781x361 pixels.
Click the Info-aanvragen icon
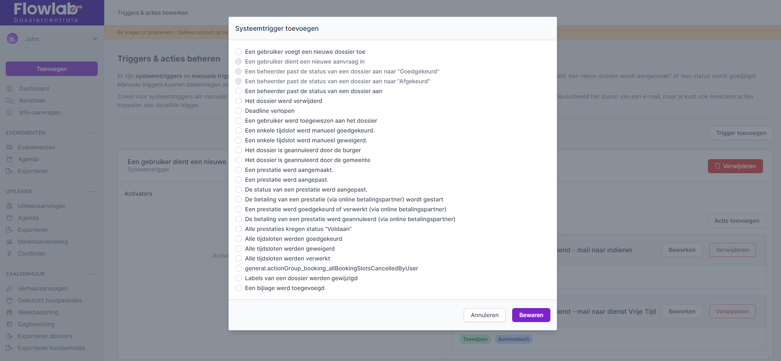(x=9, y=112)
